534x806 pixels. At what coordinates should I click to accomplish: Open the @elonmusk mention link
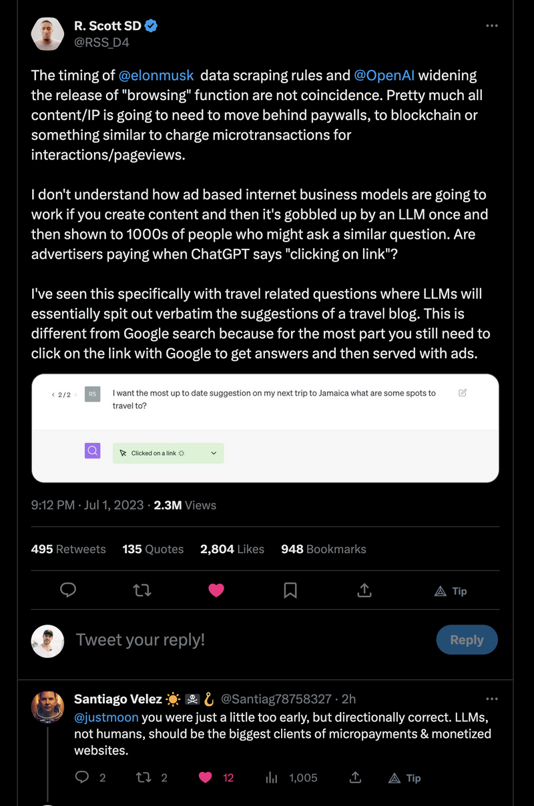156,75
